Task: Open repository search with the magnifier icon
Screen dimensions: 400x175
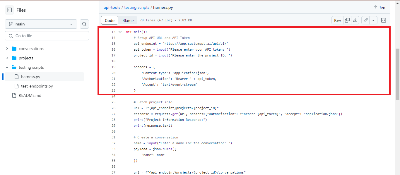Action: point(84,24)
